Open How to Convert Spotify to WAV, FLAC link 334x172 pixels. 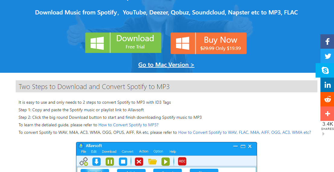(x=244, y=132)
